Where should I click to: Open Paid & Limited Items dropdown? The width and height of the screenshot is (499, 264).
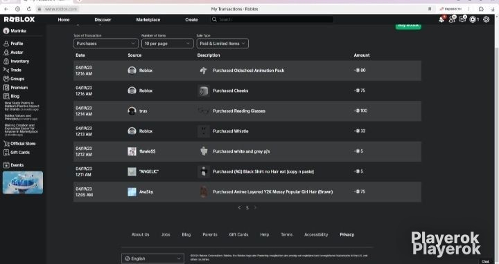tap(222, 44)
